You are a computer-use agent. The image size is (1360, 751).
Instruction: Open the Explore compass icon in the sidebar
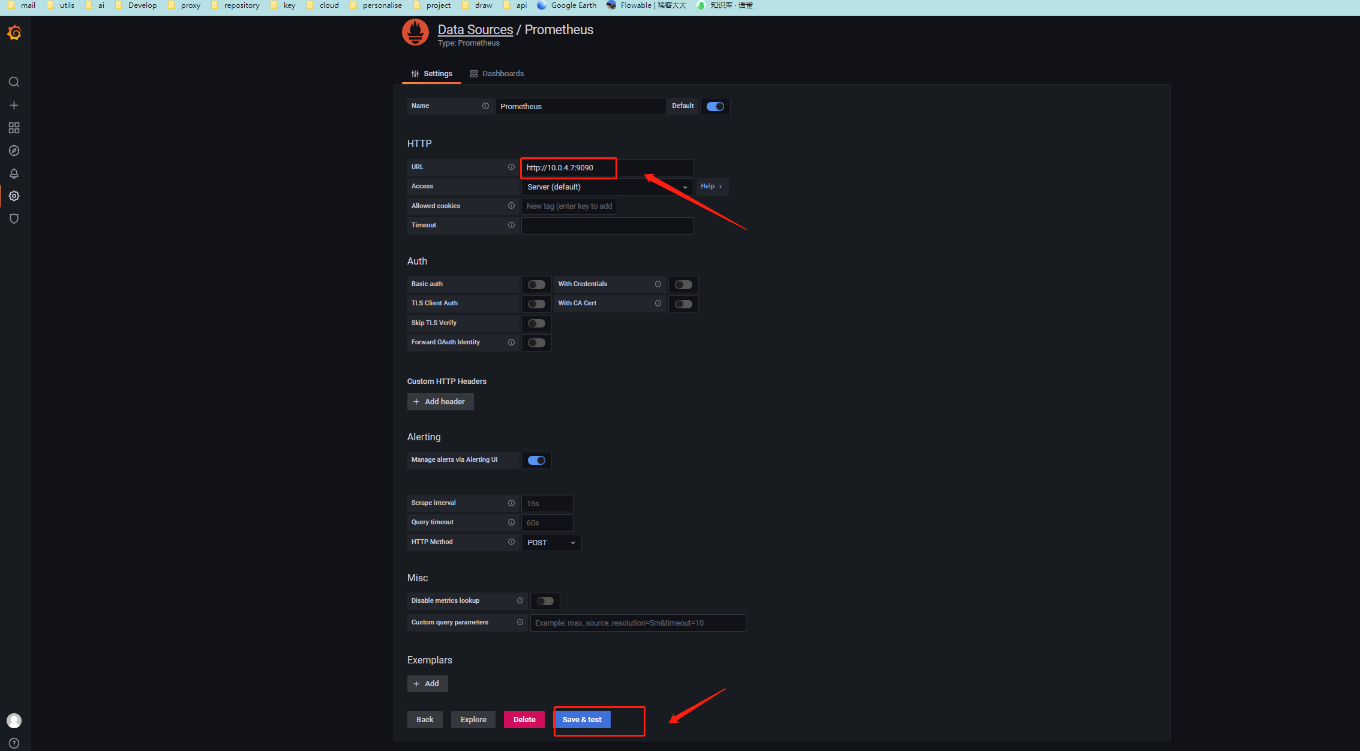coord(14,151)
